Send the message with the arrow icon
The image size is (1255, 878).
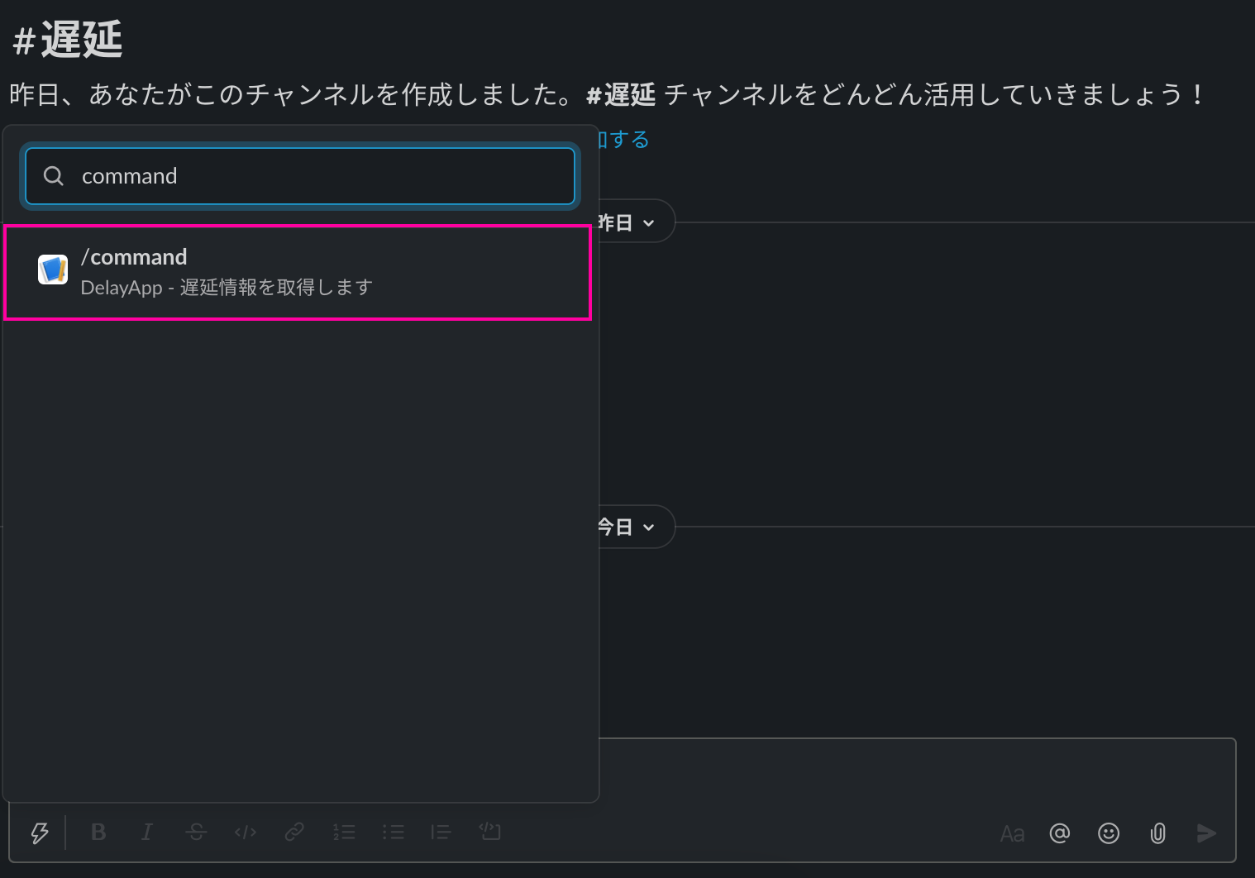(1206, 833)
